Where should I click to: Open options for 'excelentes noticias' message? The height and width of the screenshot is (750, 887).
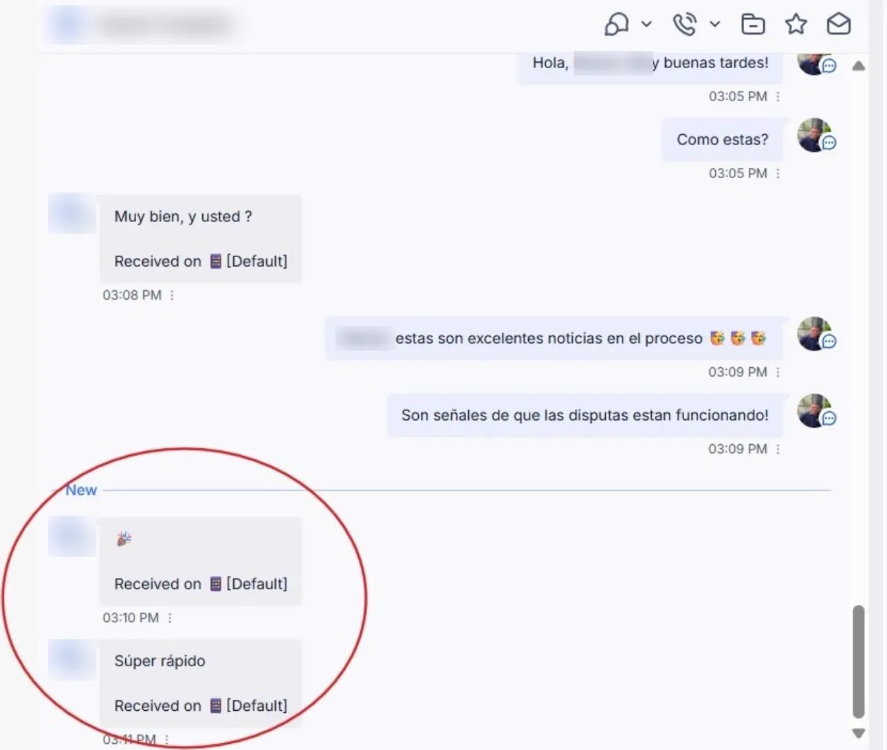pos(778,373)
